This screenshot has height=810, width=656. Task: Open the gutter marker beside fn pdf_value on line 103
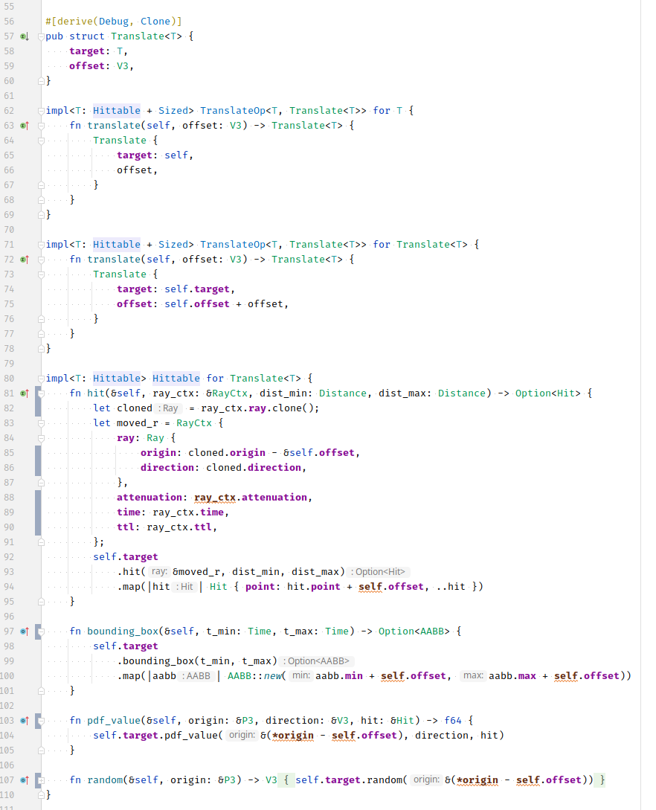click(25, 721)
